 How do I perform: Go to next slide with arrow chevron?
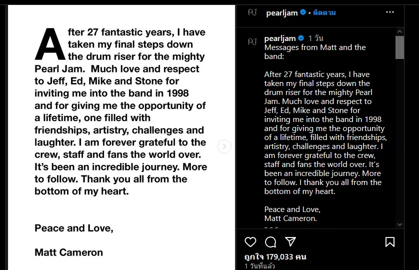(224, 146)
